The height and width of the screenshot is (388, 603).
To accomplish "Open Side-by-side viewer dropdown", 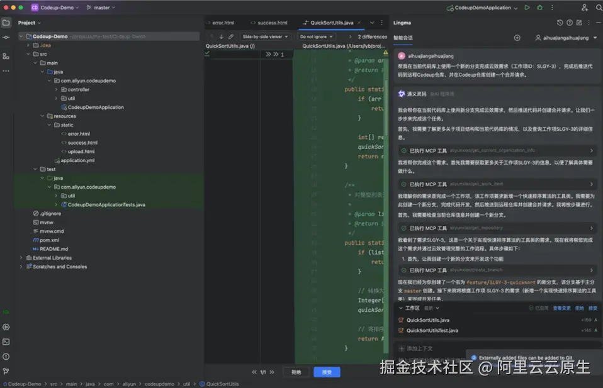I will (265, 36).
